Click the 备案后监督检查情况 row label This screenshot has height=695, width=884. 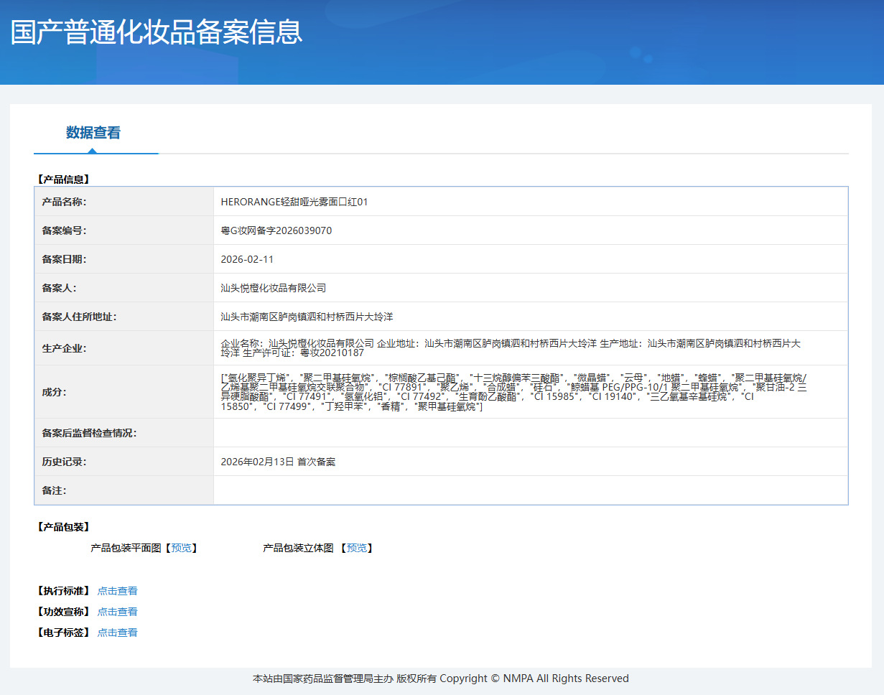coord(89,433)
